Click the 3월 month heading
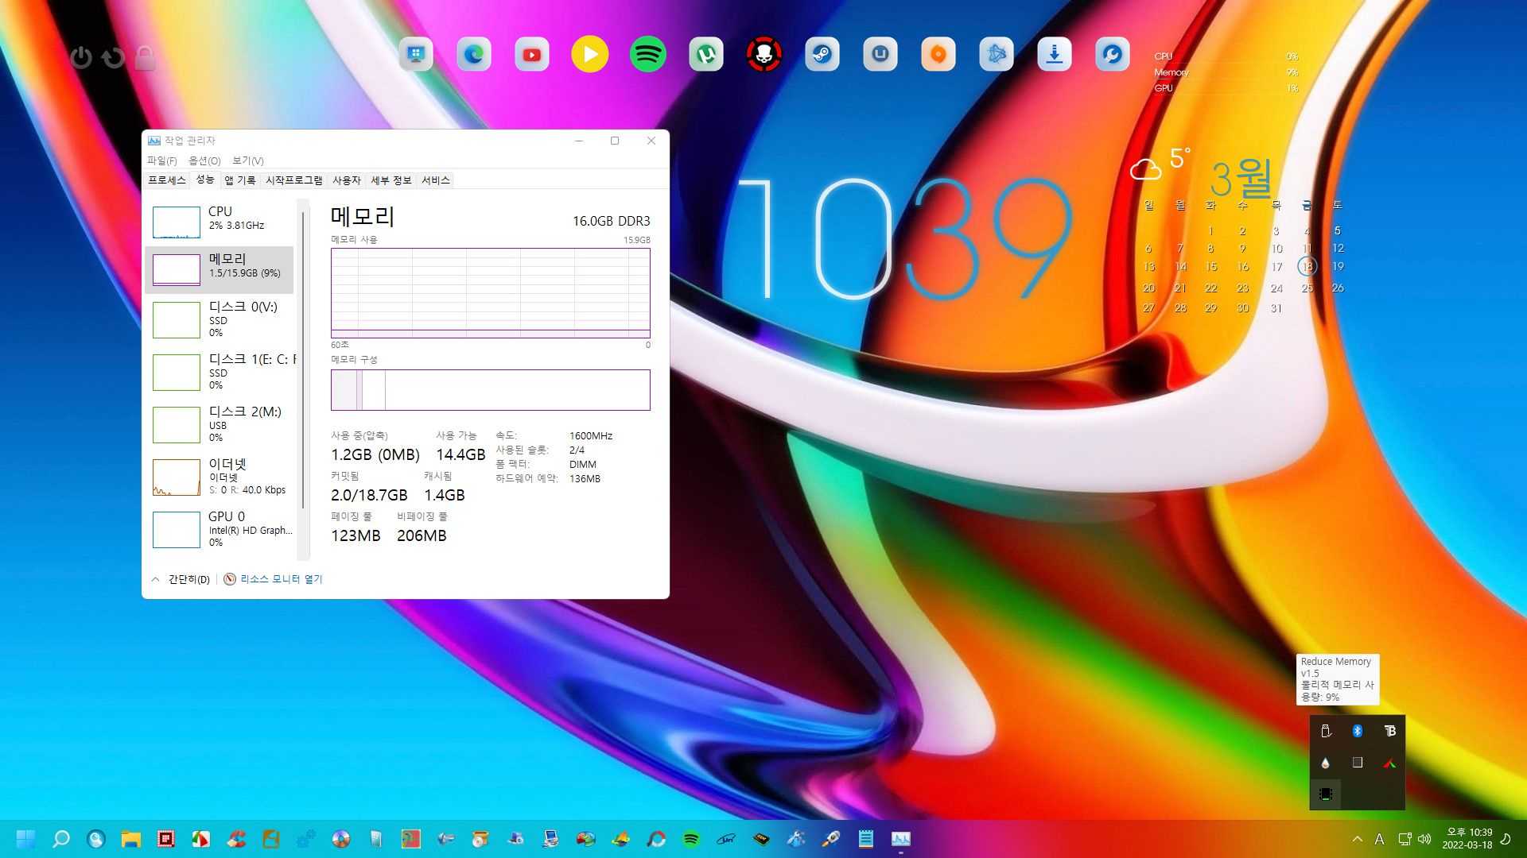1527x858 pixels. (x=1241, y=178)
